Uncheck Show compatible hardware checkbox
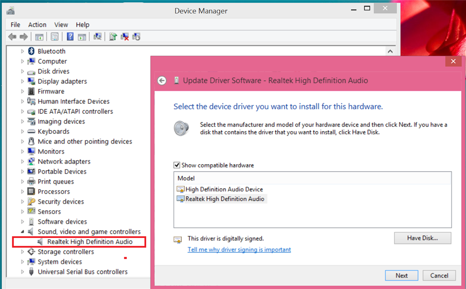The image size is (466, 289). (177, 165)
